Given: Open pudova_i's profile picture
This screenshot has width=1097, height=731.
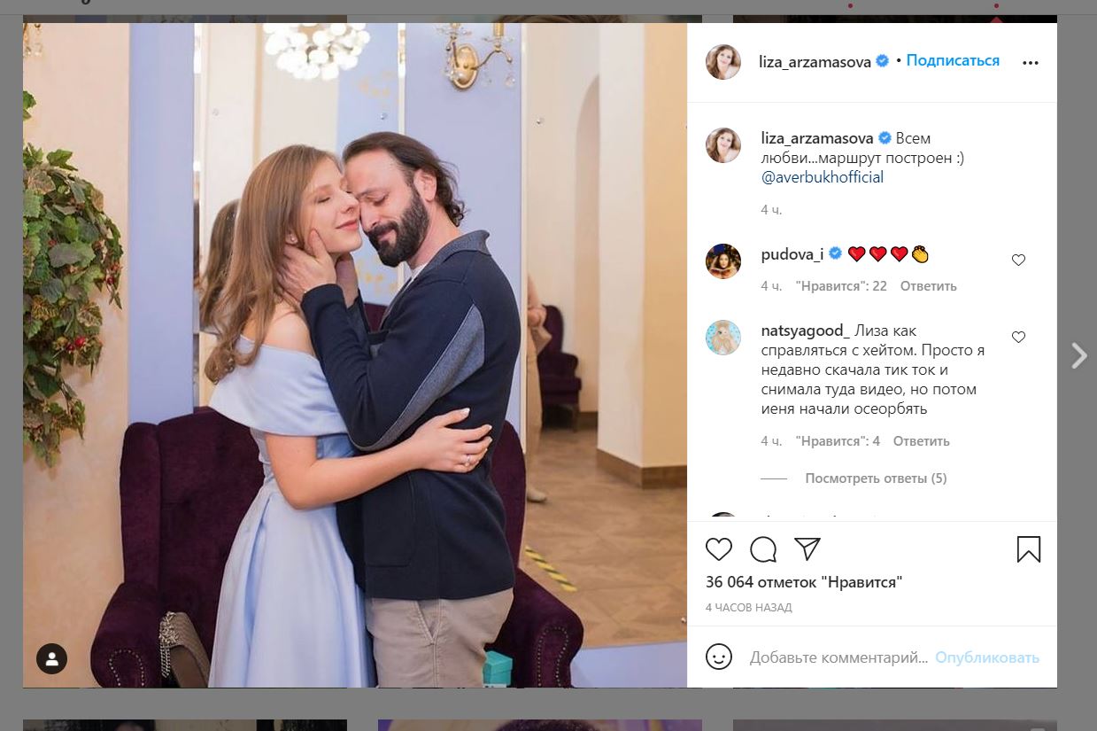Looking at the screenshot, I should pyautogui.click(x=722, y=261).
